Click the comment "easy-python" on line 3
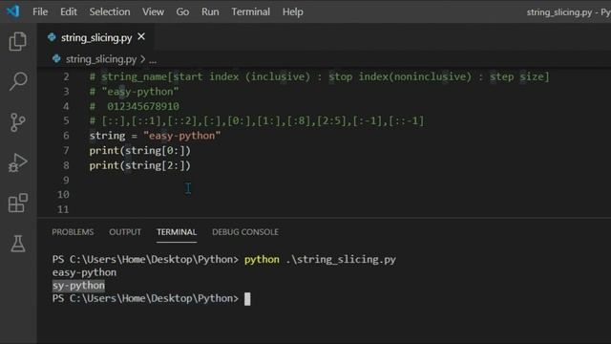 point(134,92)
